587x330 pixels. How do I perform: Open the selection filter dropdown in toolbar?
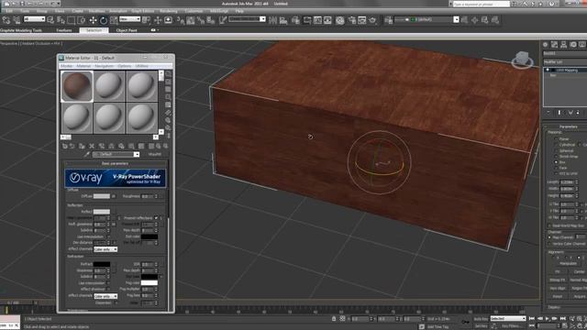point(35,19)
